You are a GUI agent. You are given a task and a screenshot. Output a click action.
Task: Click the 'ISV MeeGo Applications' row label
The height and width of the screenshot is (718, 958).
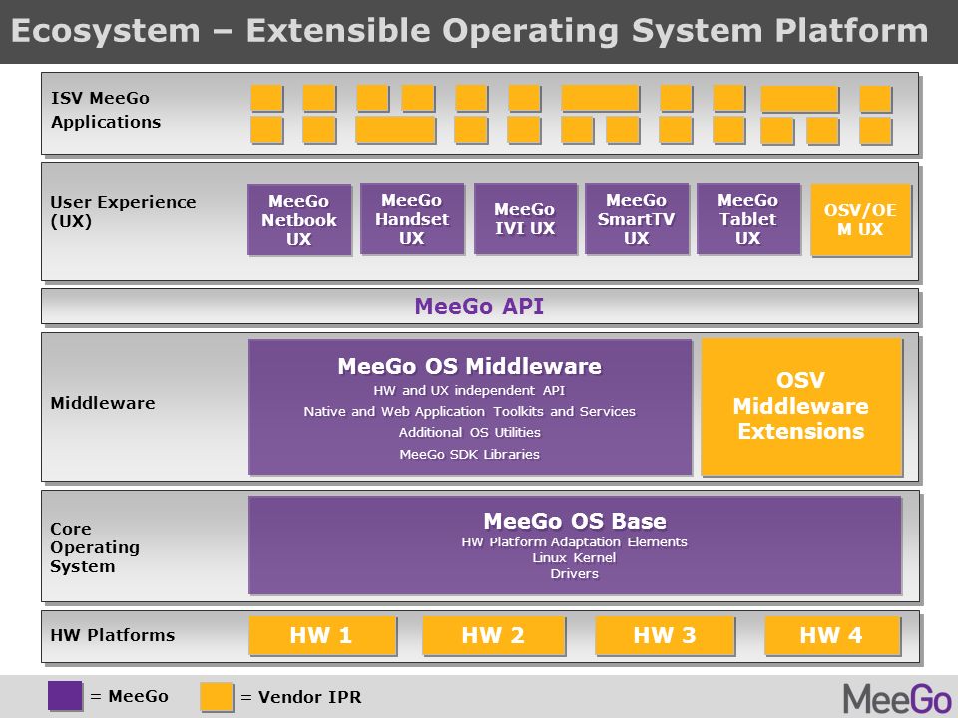tap(105, 110)
